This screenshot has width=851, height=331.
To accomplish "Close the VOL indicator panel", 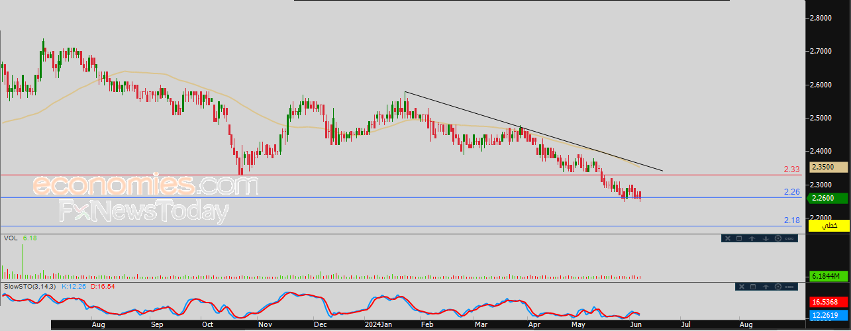I will click(728, 238).
